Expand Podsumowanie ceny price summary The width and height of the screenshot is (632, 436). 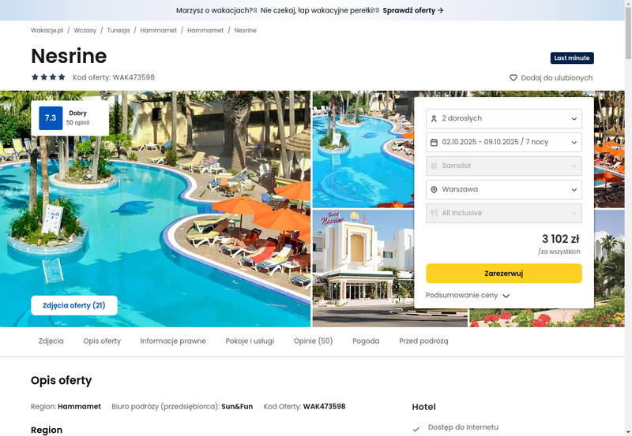[468, 295]
